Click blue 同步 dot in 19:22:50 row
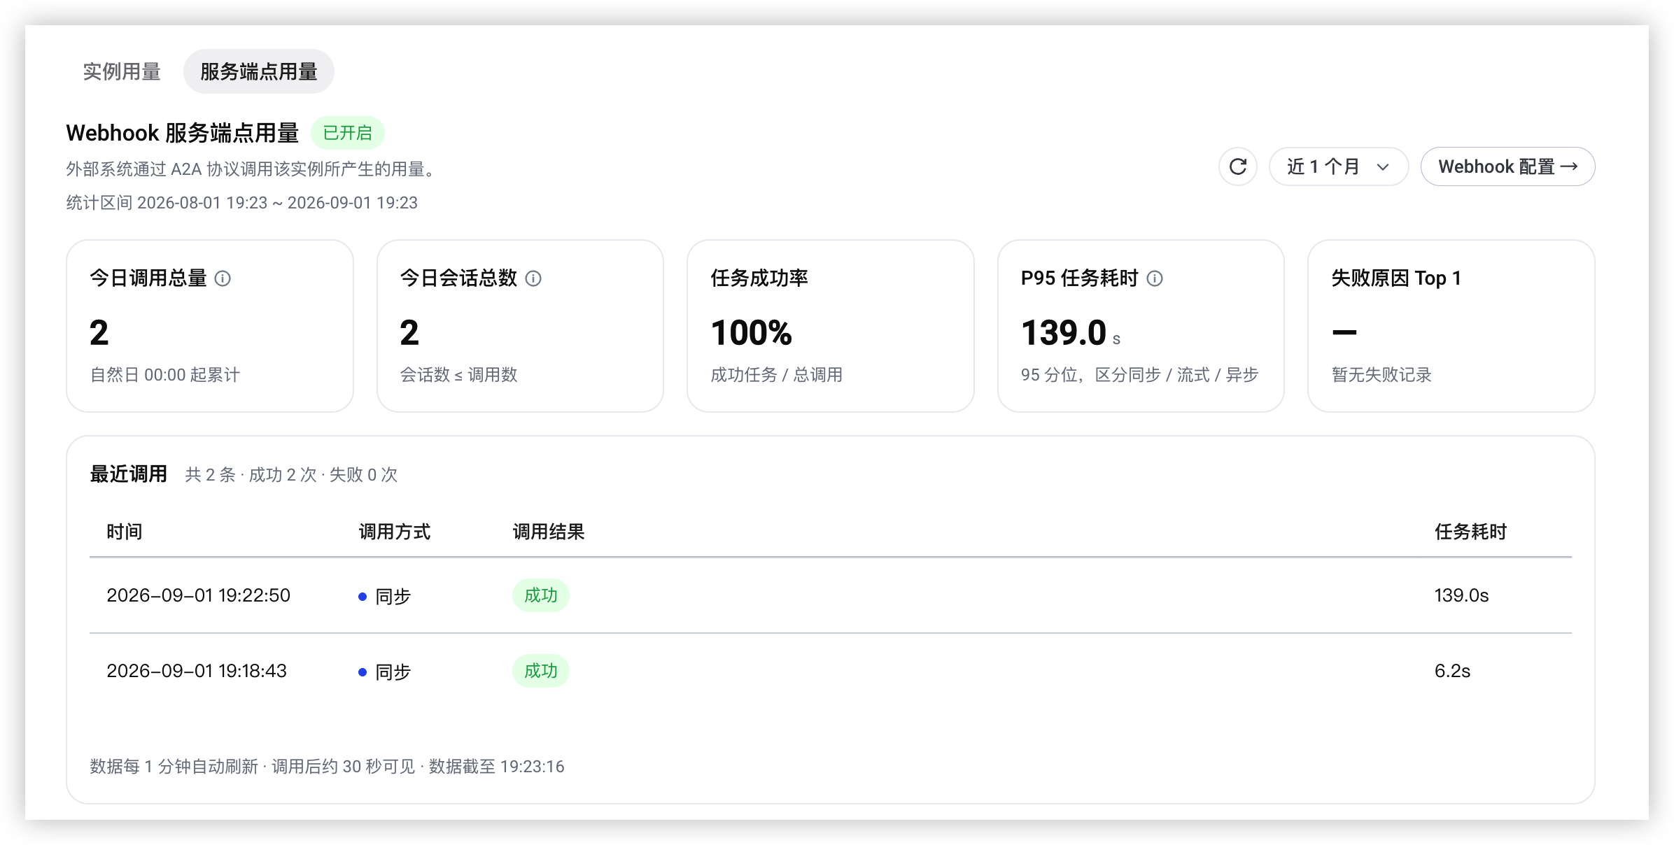1674x845 pixels. [363, 597]
